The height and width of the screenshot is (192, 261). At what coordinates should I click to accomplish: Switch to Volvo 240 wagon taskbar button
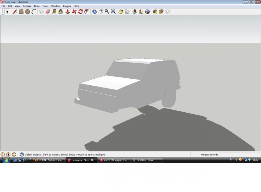click(x=114, y=160)
